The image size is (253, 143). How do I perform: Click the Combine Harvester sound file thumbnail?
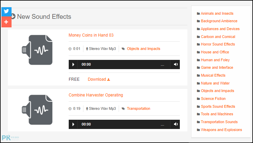click(37, 110)
